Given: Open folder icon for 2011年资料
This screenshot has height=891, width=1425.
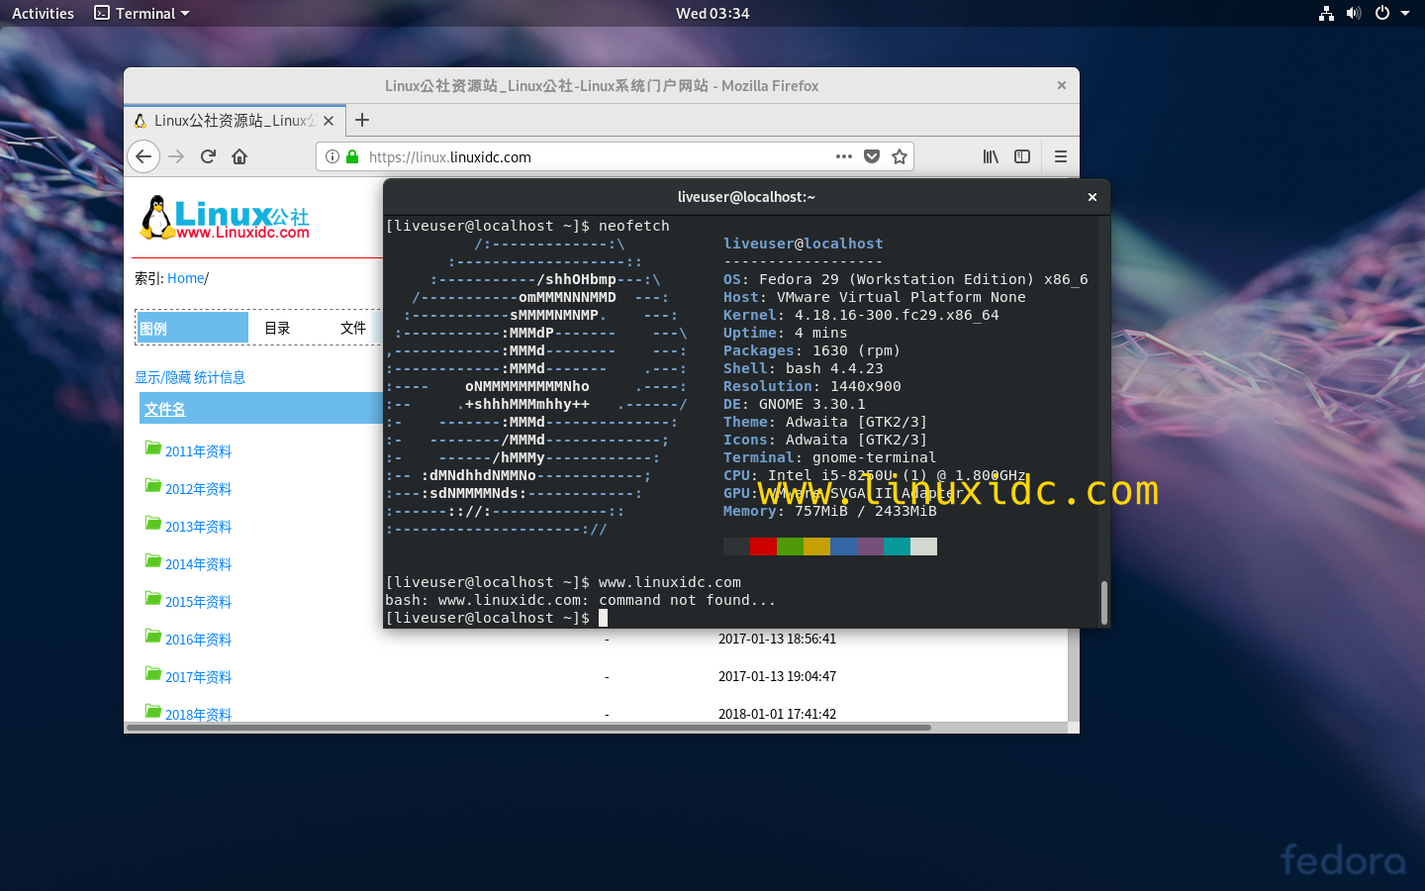Looking at the screenshot, I should coord(152,447).
